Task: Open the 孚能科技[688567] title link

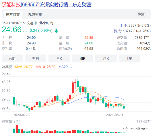Action: point(47,5)
